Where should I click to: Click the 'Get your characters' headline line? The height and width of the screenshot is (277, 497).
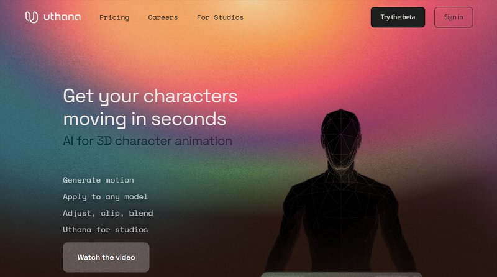coord(150,96)
